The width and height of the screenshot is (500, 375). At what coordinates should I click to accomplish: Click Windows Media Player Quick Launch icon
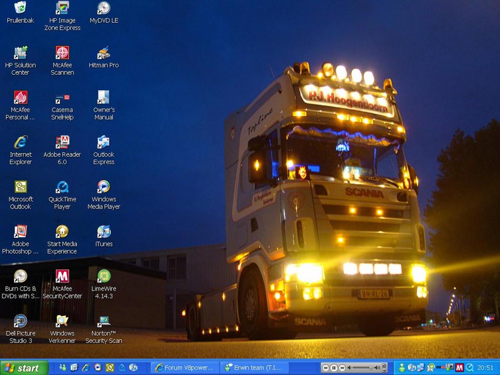[98, 368]
